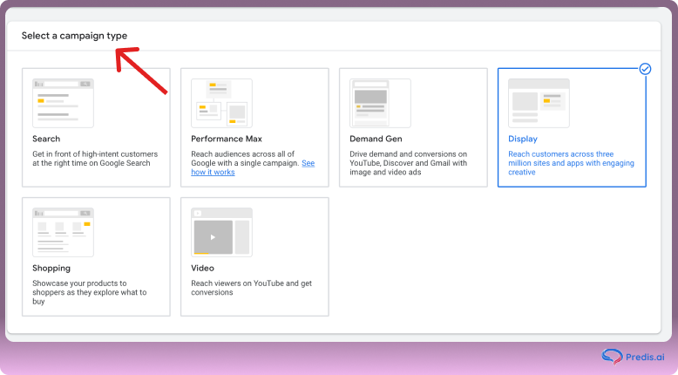Click 'Get in front of high-intent customers' description
678x375 pixels.
[x=95, y=159]
